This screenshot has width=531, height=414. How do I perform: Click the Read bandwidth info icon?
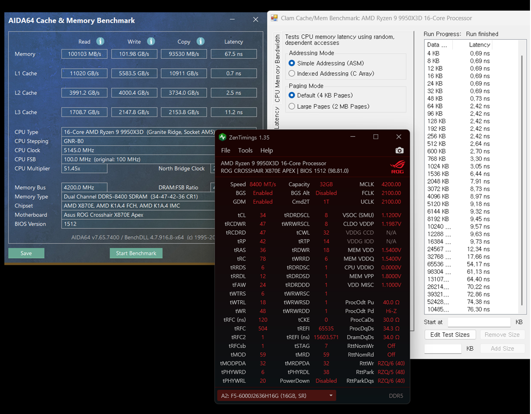point(101,42)
